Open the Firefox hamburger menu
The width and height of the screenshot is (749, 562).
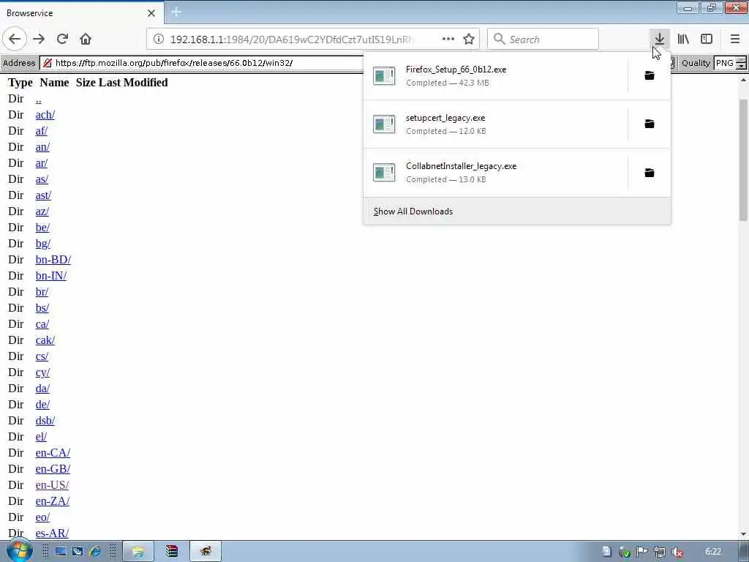pyautogui.click(x=734, y=39)
